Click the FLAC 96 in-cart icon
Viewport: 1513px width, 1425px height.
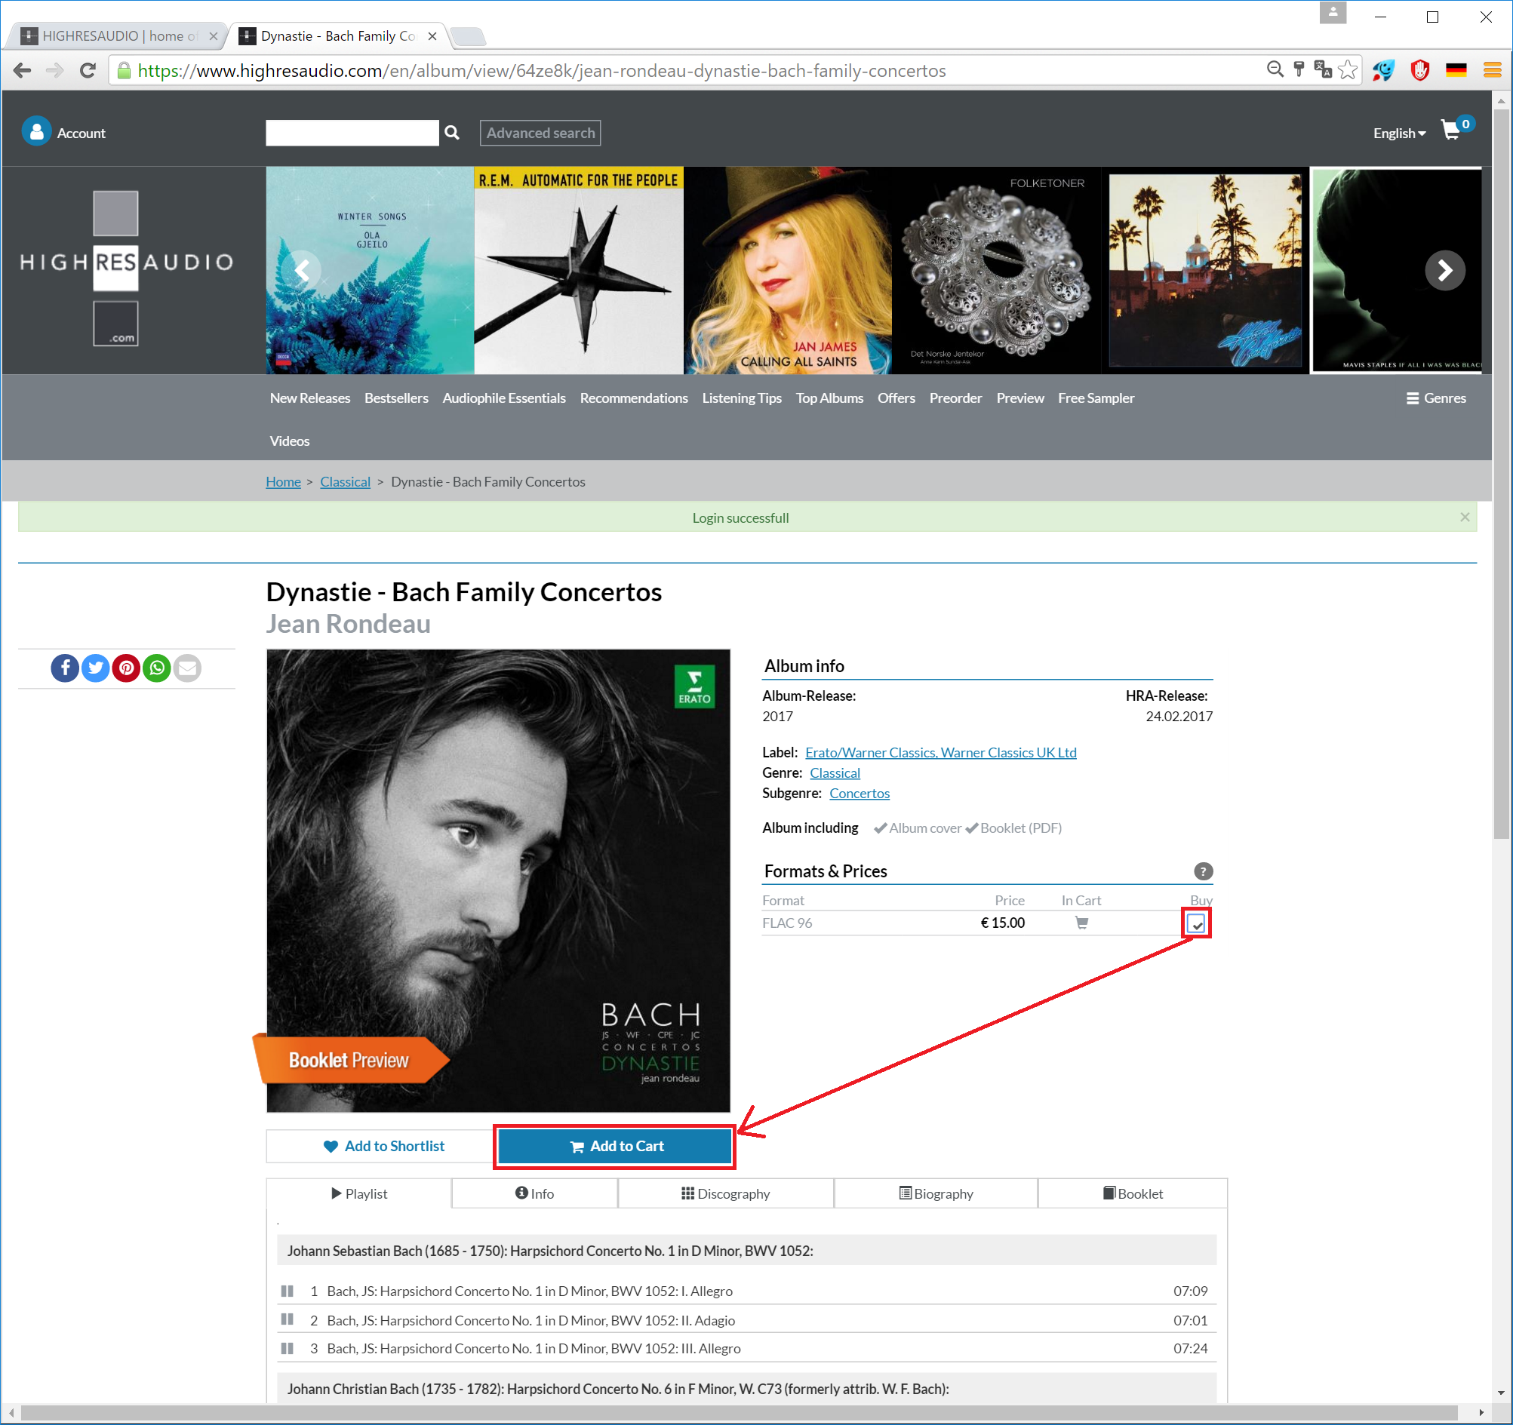(x=1081, y=923)
